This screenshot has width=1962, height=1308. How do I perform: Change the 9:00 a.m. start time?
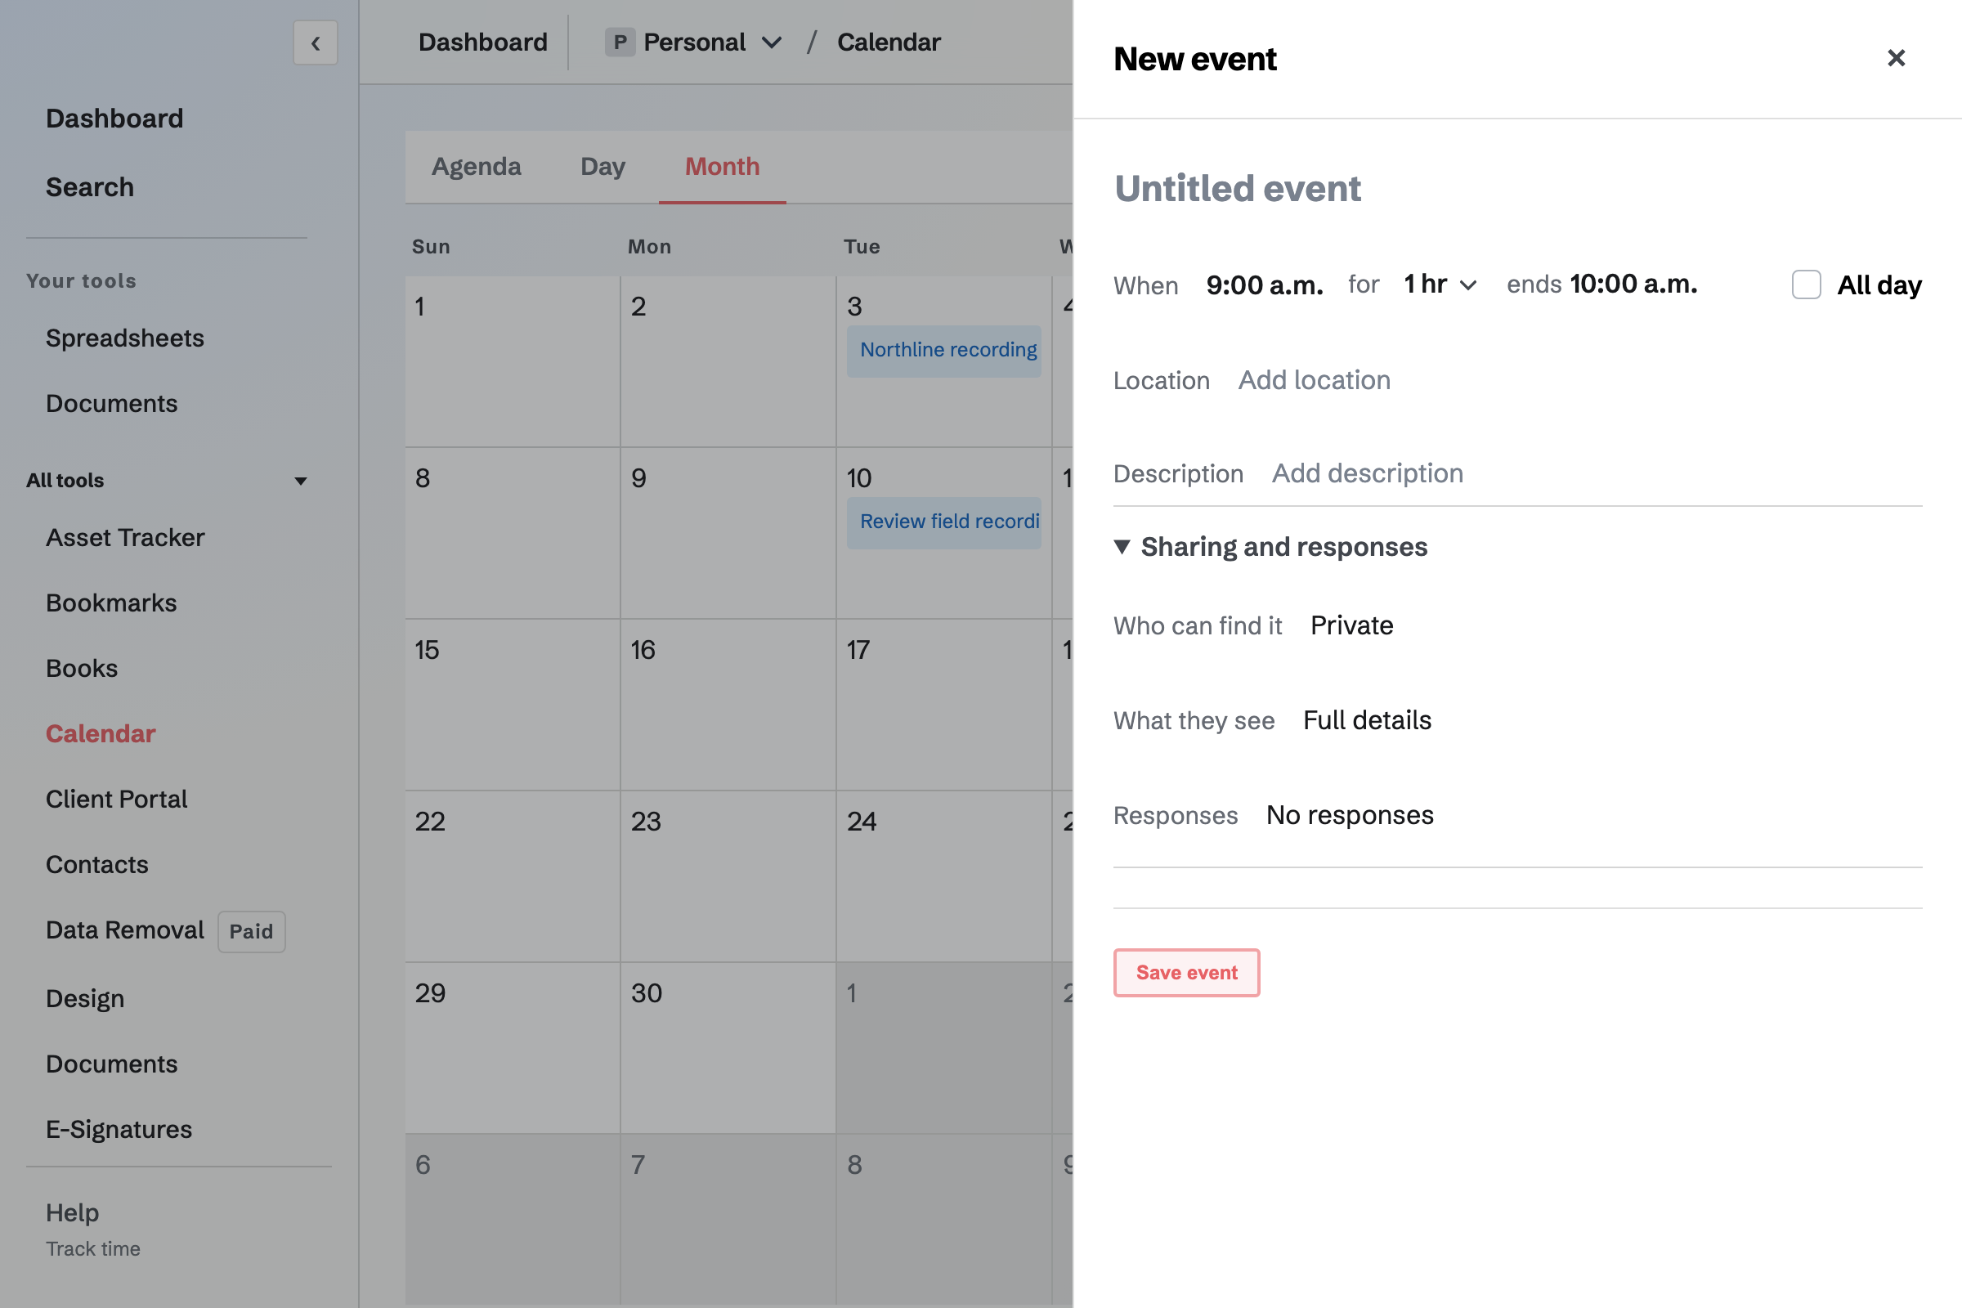point(1265,285)
